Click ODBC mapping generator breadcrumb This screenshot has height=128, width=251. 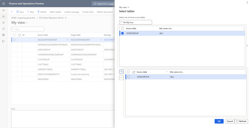click(x=23, y=18)
